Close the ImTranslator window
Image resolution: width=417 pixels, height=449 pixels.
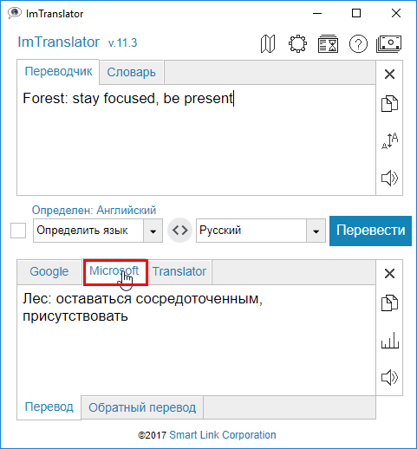click(396, 13)
